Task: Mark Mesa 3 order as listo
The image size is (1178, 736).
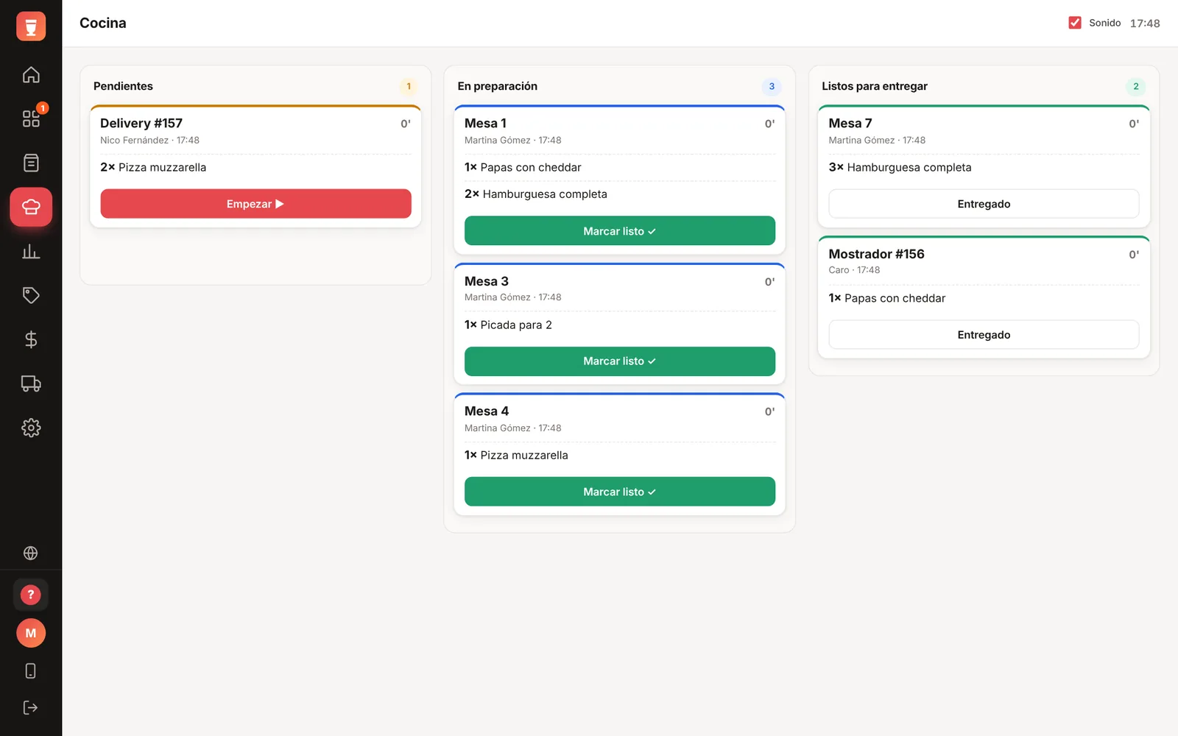Action: 620,361
